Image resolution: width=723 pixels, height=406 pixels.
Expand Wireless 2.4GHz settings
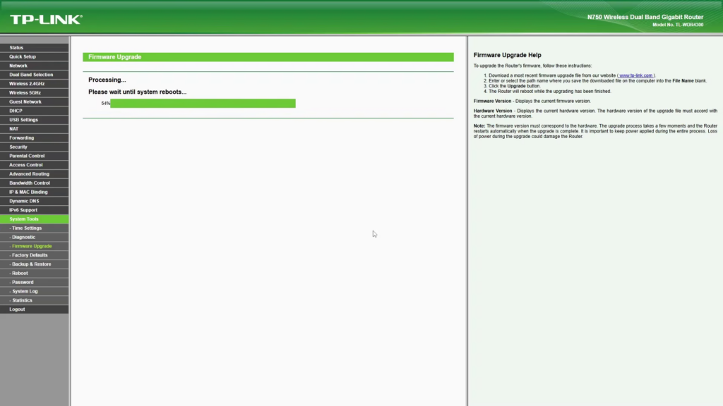point(25,83)
